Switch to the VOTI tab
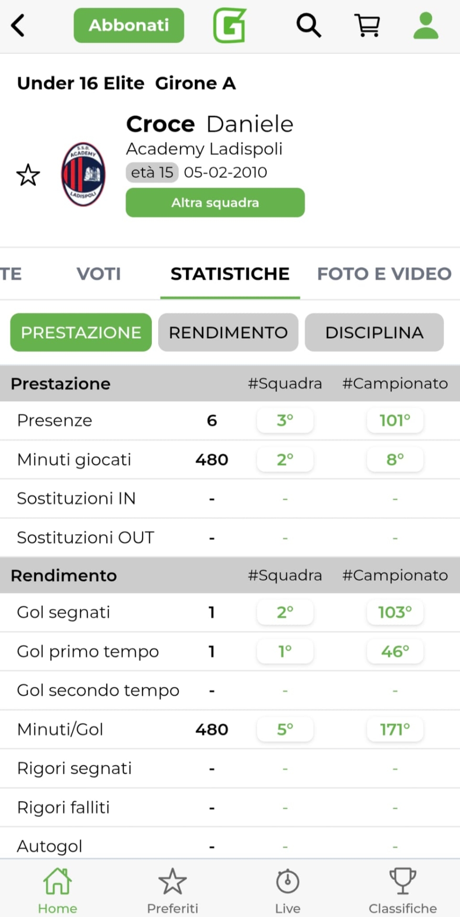 tap(98, 274)
